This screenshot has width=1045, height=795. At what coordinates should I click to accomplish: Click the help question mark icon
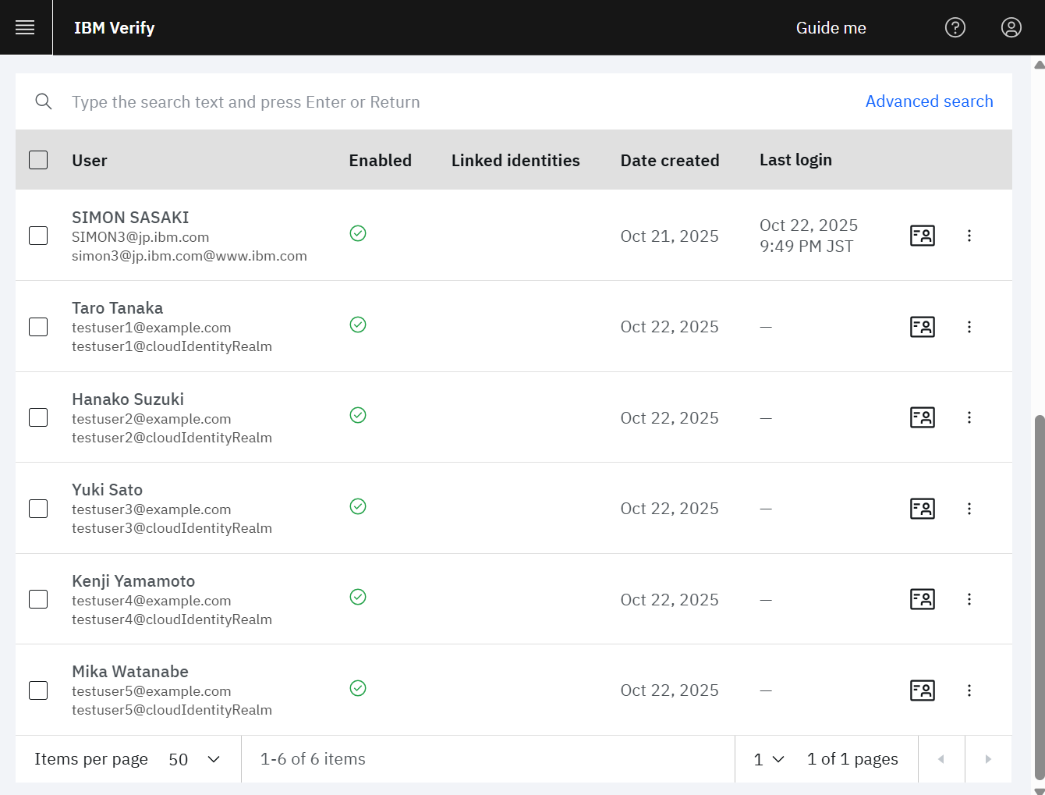(x=955, y=28)
